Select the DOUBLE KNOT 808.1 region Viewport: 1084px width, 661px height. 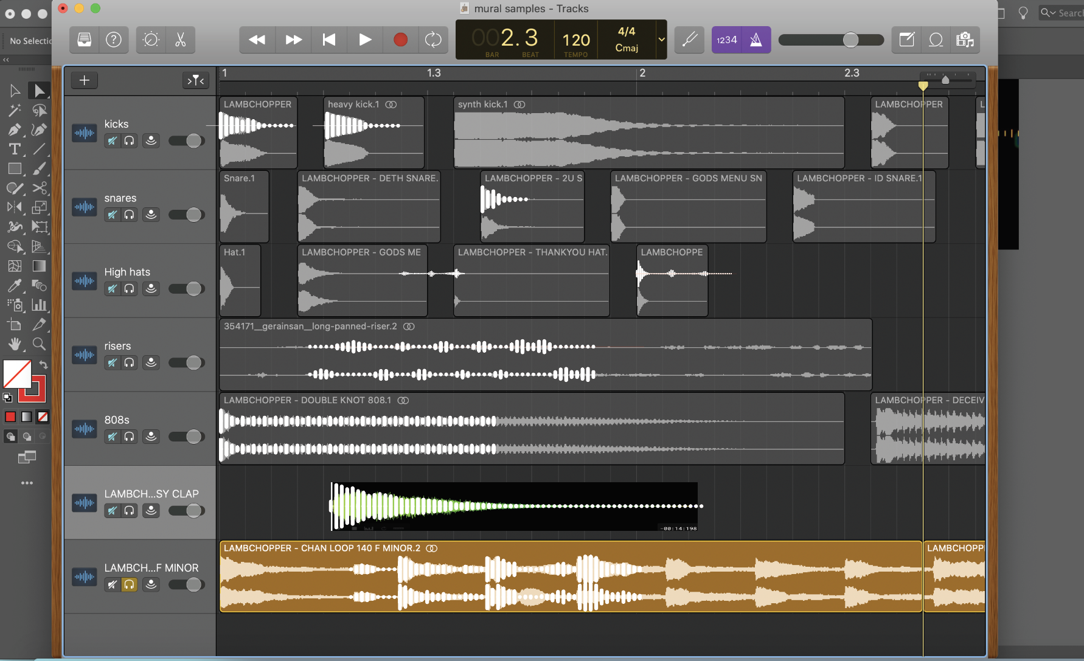532,428
